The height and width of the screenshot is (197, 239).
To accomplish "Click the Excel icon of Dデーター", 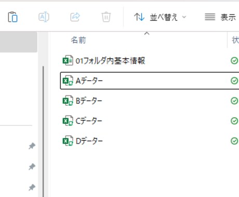I will (x=68, y=140).
